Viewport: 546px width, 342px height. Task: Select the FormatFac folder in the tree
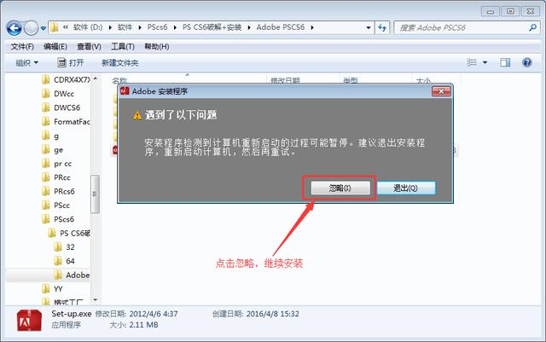point(66,122)
